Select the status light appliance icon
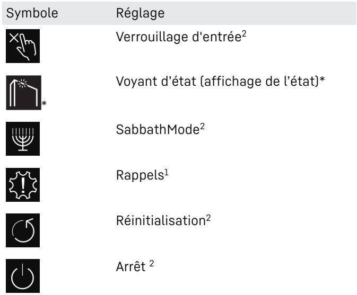Viewport: 357px width, 295px height. (x=24, y=93)
